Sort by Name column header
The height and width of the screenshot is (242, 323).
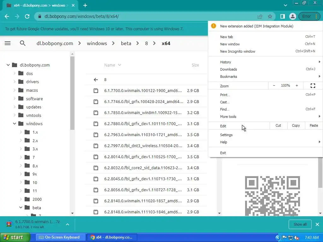coord(113,65)
